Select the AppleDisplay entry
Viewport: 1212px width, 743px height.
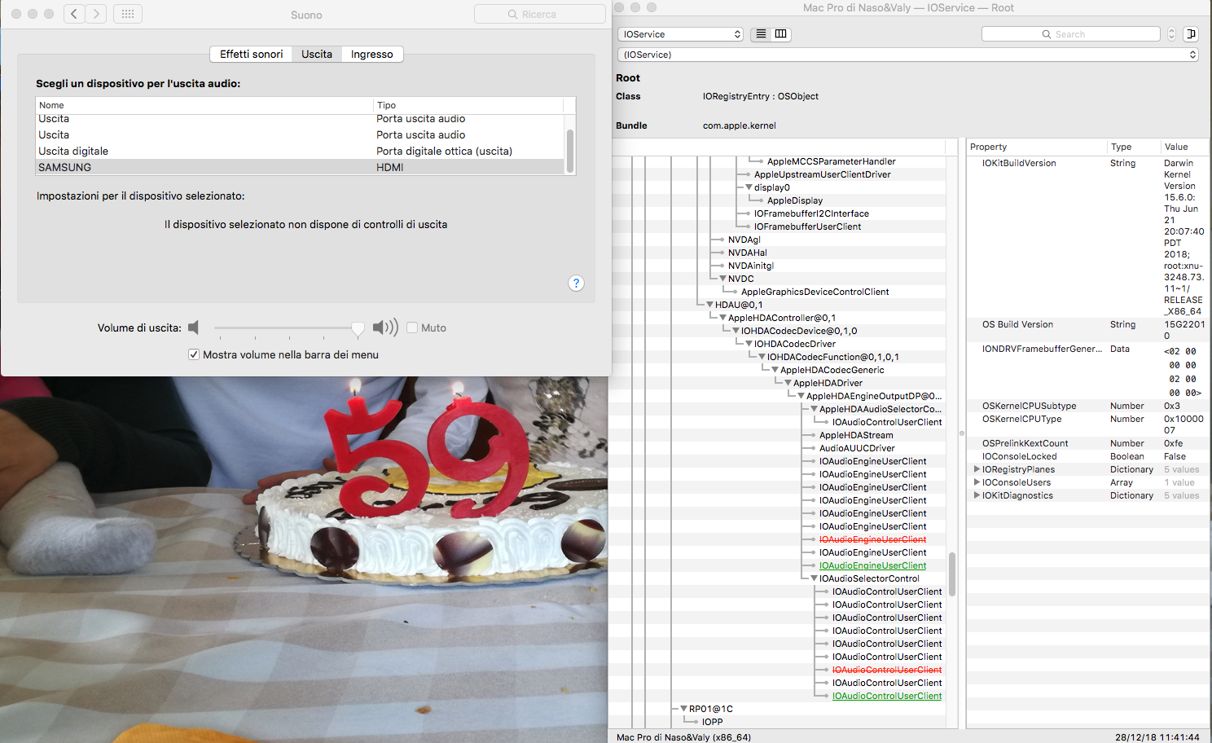point(795,200)
